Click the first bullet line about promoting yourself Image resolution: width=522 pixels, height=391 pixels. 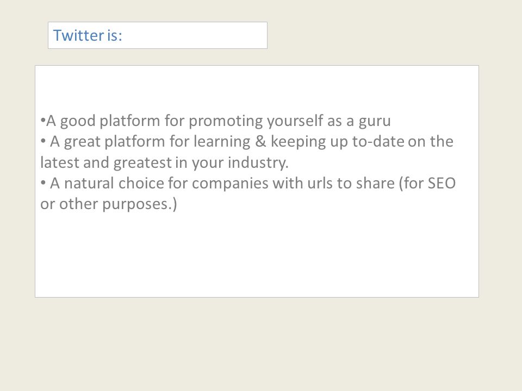coord(215,121)
